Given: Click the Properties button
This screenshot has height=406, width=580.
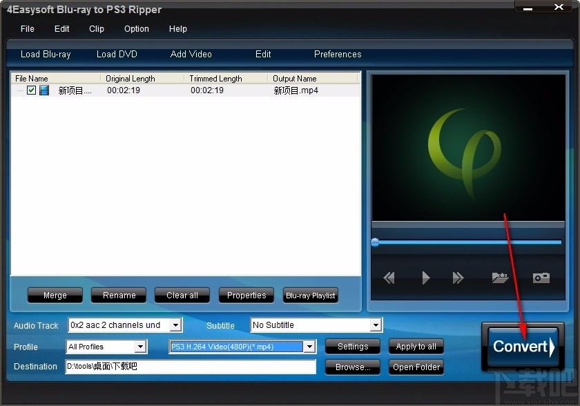Looking at the screenshot, I should 246,295.
